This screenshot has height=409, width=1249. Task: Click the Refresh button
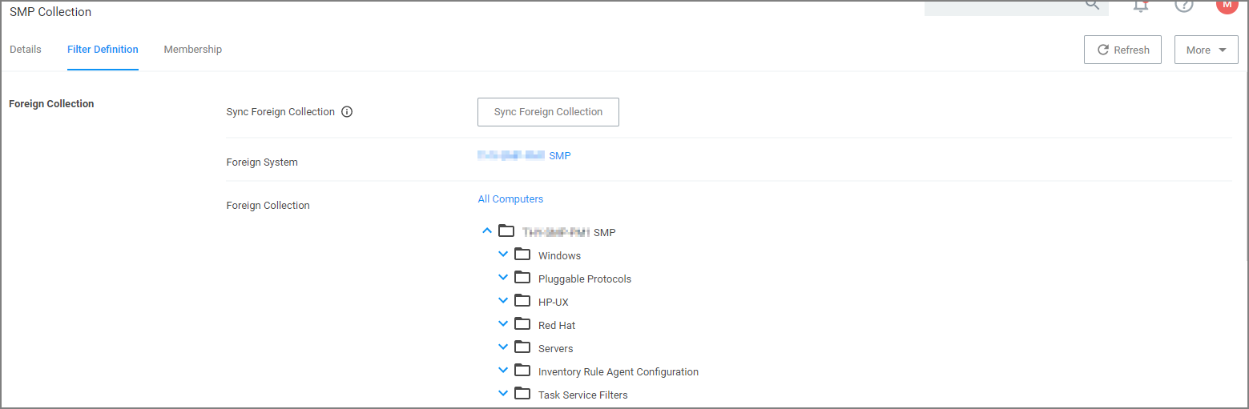1122,50
